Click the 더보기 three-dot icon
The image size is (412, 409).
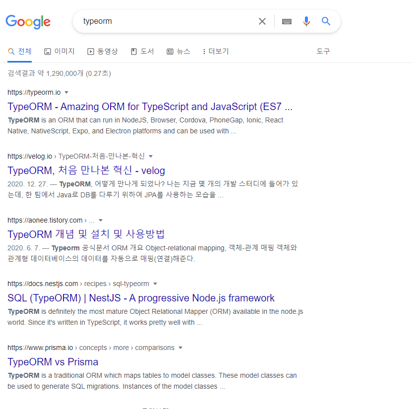[x=204, y=52]
